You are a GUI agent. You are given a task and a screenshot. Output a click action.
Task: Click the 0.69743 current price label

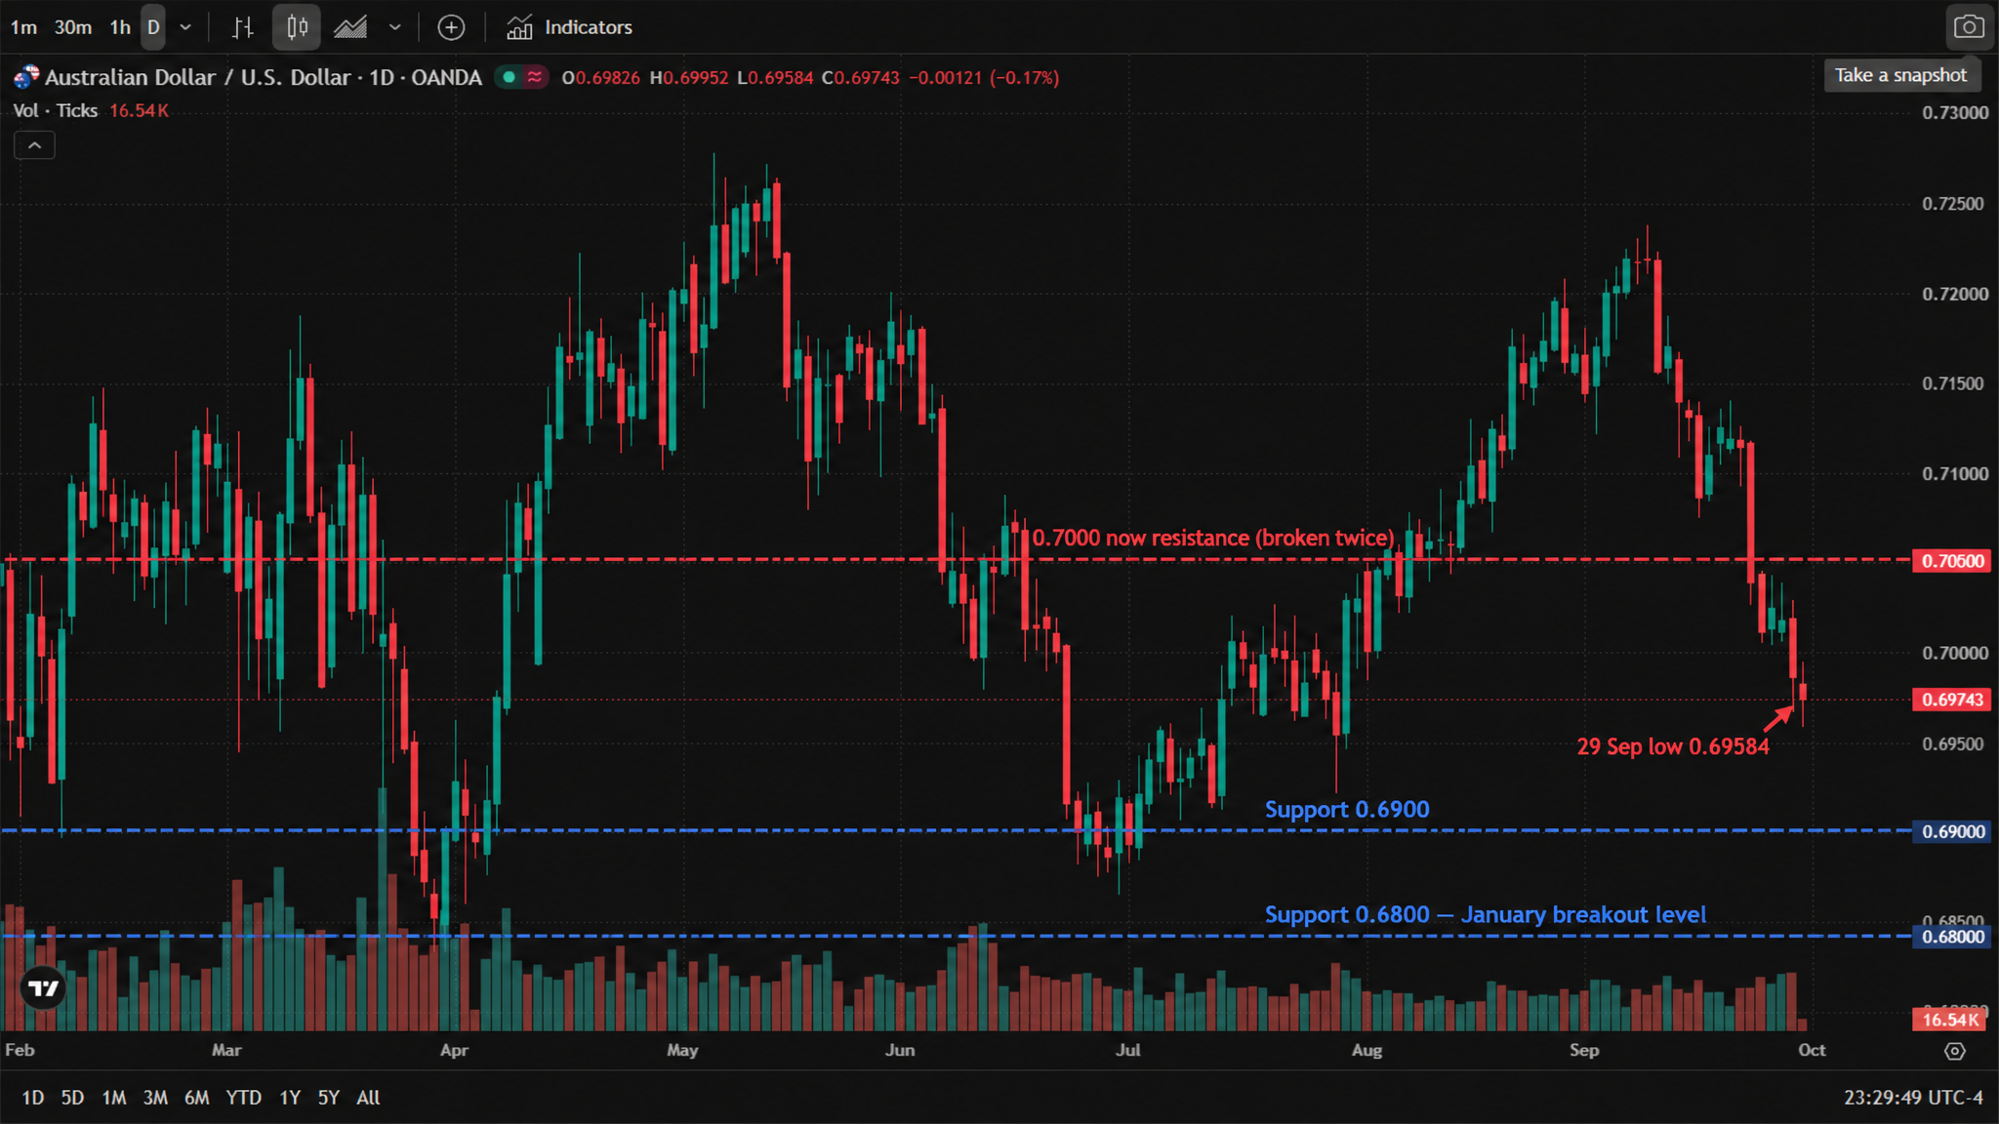[x=1951, y=700]
